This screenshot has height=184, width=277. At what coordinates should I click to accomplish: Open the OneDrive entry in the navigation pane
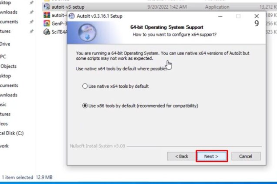5,44
